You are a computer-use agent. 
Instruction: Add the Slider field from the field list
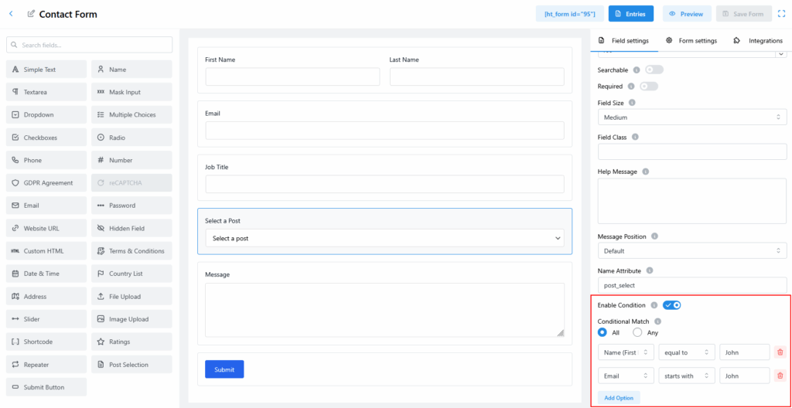point(46,319)
